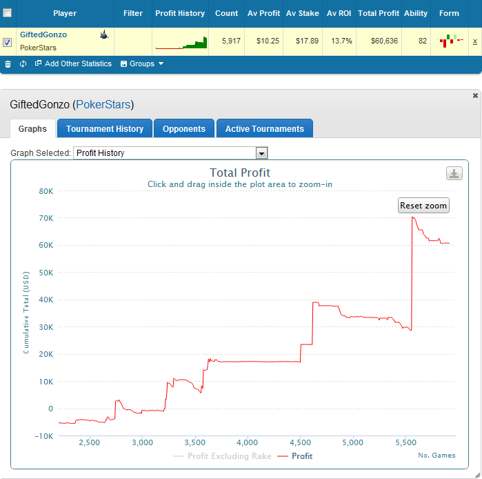Click the Form candlestick mini chart
This screenshot has height=479, width=482.
point(450,41)
